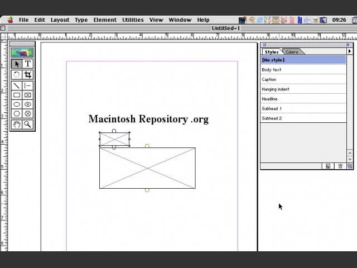
Task: Click the Styles palette close box
Action: [264, 45]
